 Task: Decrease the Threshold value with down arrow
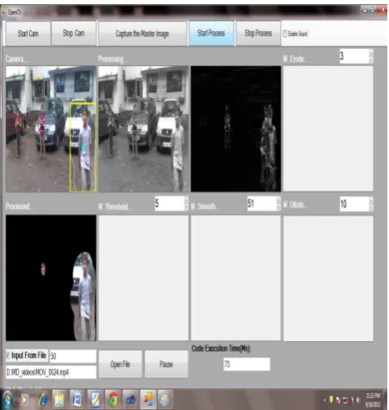click(x=186, y=207)
